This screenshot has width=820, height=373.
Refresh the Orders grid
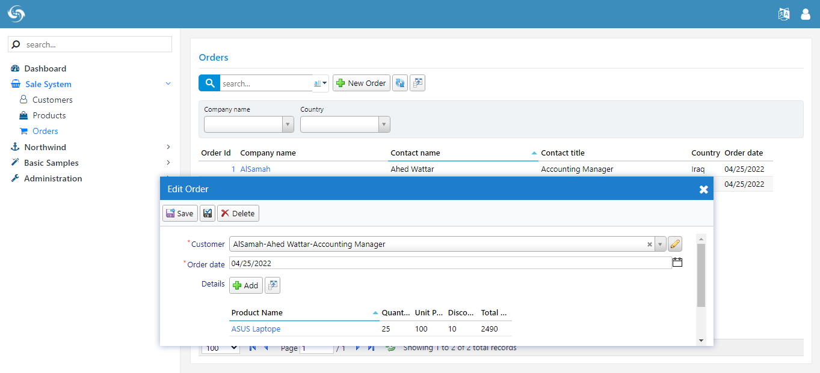[x=400, y=83]
